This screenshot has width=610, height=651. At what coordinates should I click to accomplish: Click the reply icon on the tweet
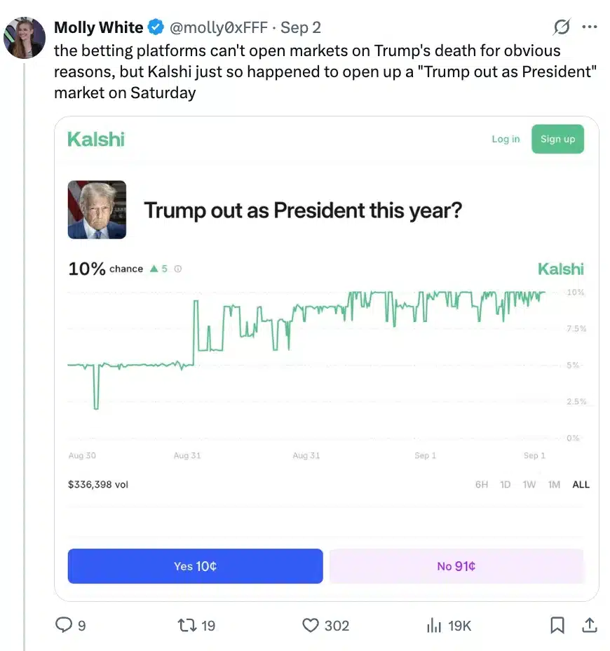65,625
